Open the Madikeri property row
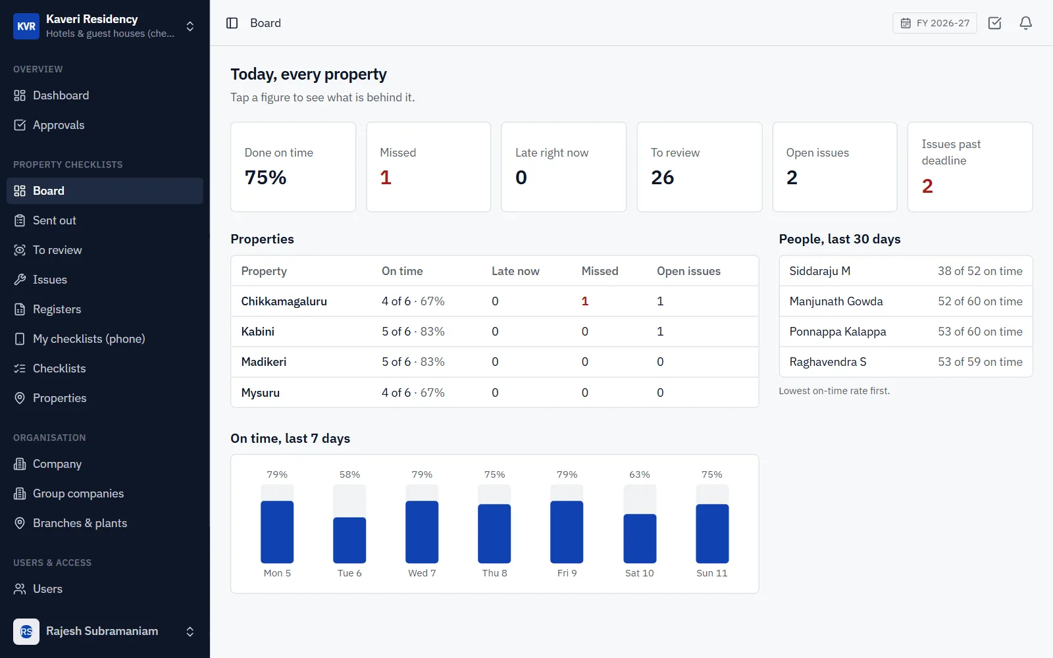 494,362
